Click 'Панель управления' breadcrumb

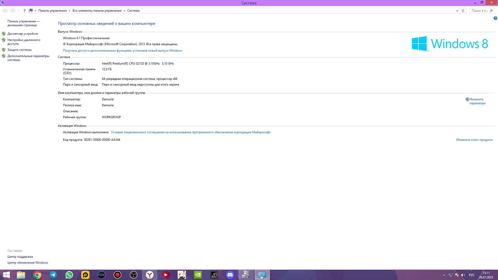52,11
